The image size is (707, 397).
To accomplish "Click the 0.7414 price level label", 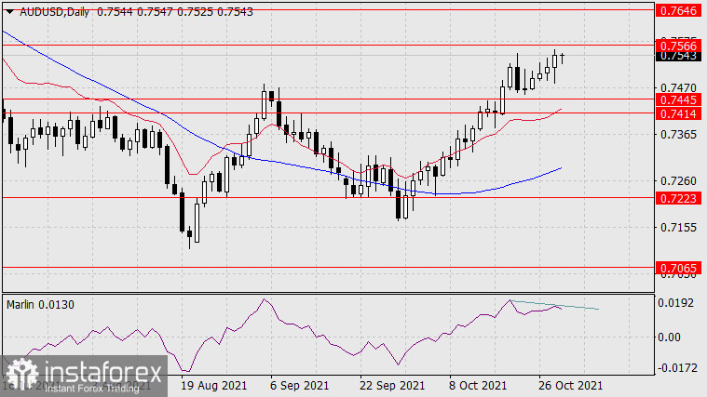I will (x=679, y=113).
